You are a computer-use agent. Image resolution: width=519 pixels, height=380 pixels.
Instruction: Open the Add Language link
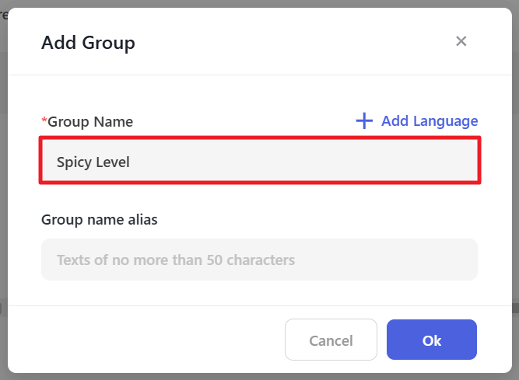click(417, 121)
